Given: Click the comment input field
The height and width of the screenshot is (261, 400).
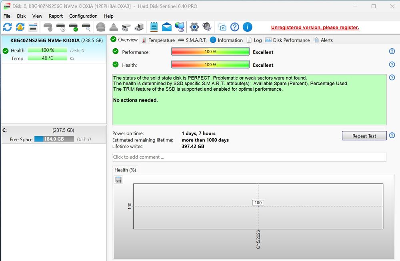Looking at the screenshot, I should coord(249,157).
